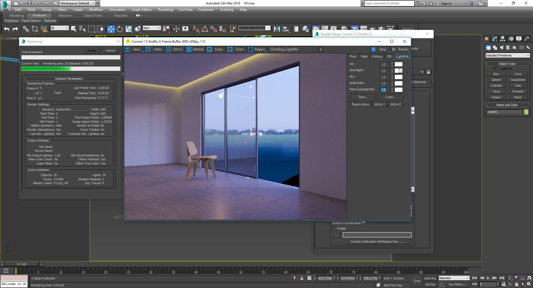Select the Select and Rotate tool
Viewport: 533px width, 288px height.
pyautogui.click(x=120, y=29)
